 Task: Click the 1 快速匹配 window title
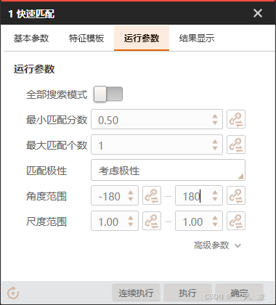(31, 14)
